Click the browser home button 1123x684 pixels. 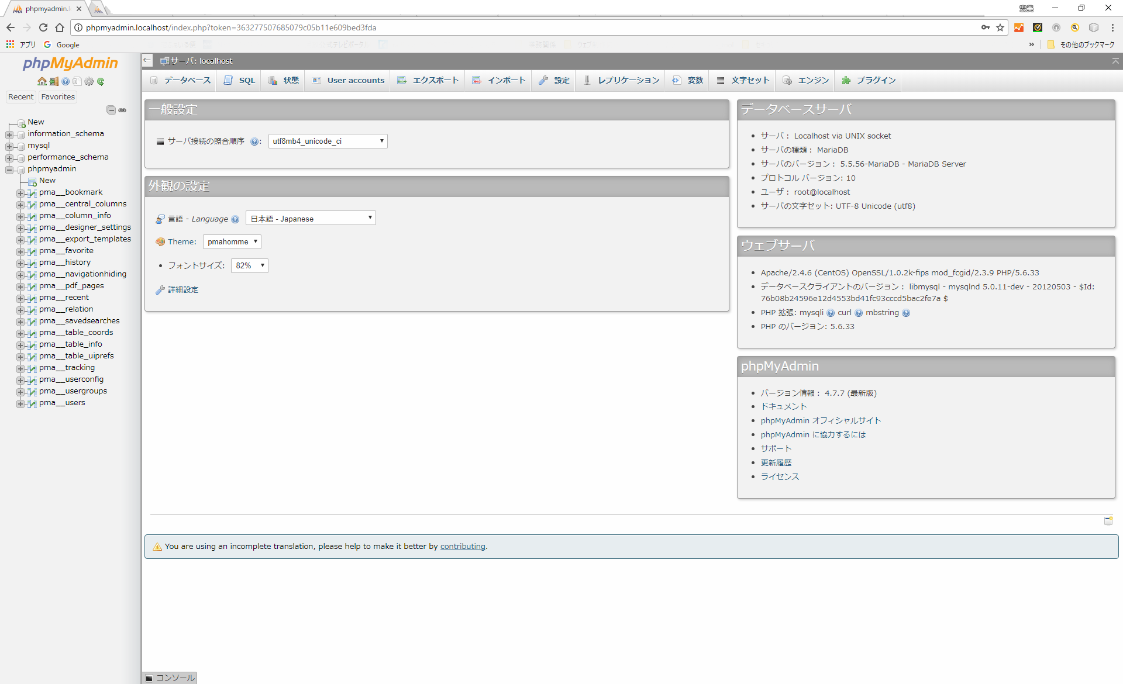(x=60, y=27)
